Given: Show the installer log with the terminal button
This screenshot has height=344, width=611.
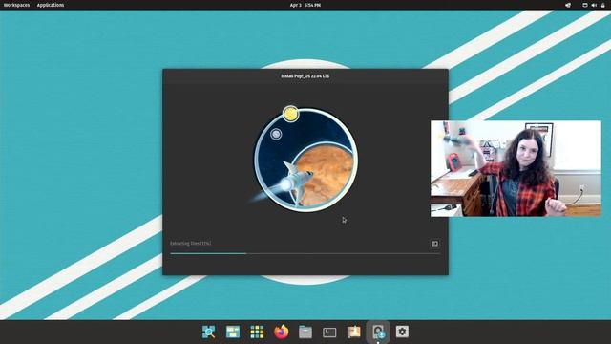Looking at the screenshot, I should click(x=435, y=244).
